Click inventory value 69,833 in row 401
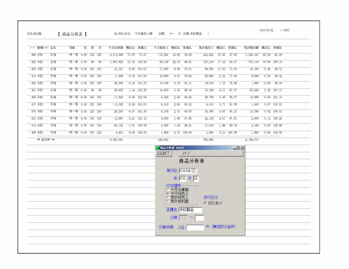 tap(119, 90)
